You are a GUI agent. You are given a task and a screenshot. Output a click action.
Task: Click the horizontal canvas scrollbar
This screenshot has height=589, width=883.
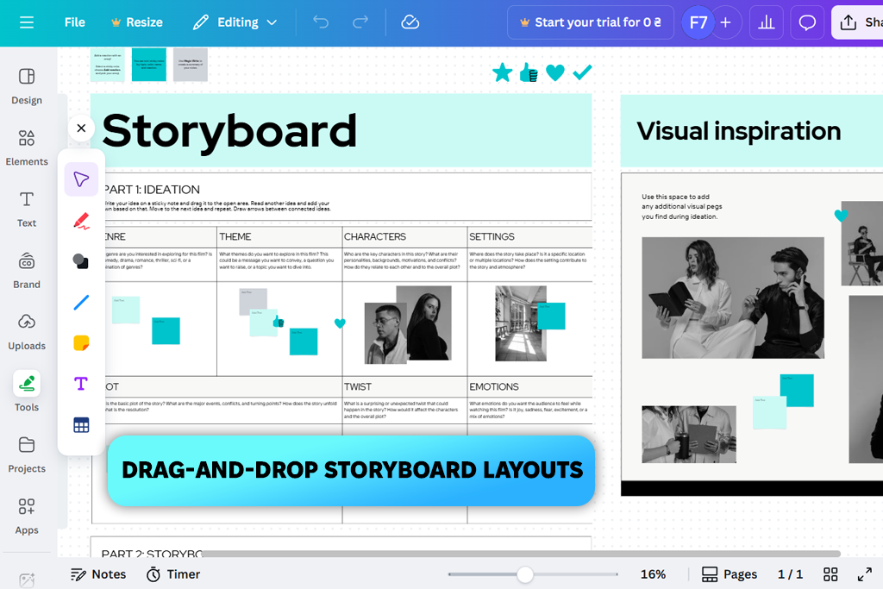click(522, 555)
